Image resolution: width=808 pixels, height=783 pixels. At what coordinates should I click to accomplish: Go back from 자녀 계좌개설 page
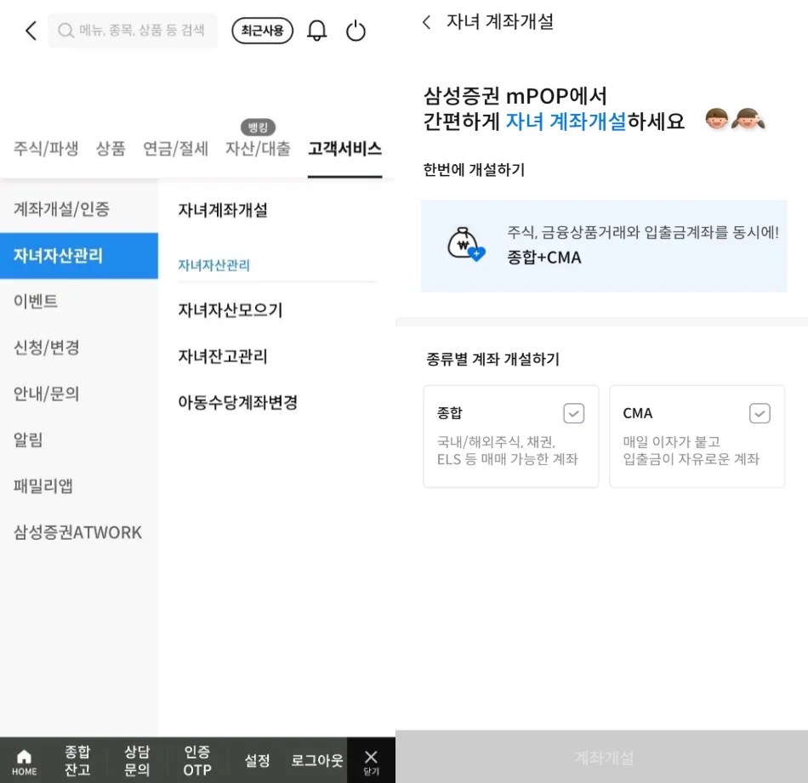[x=426, y=22]
